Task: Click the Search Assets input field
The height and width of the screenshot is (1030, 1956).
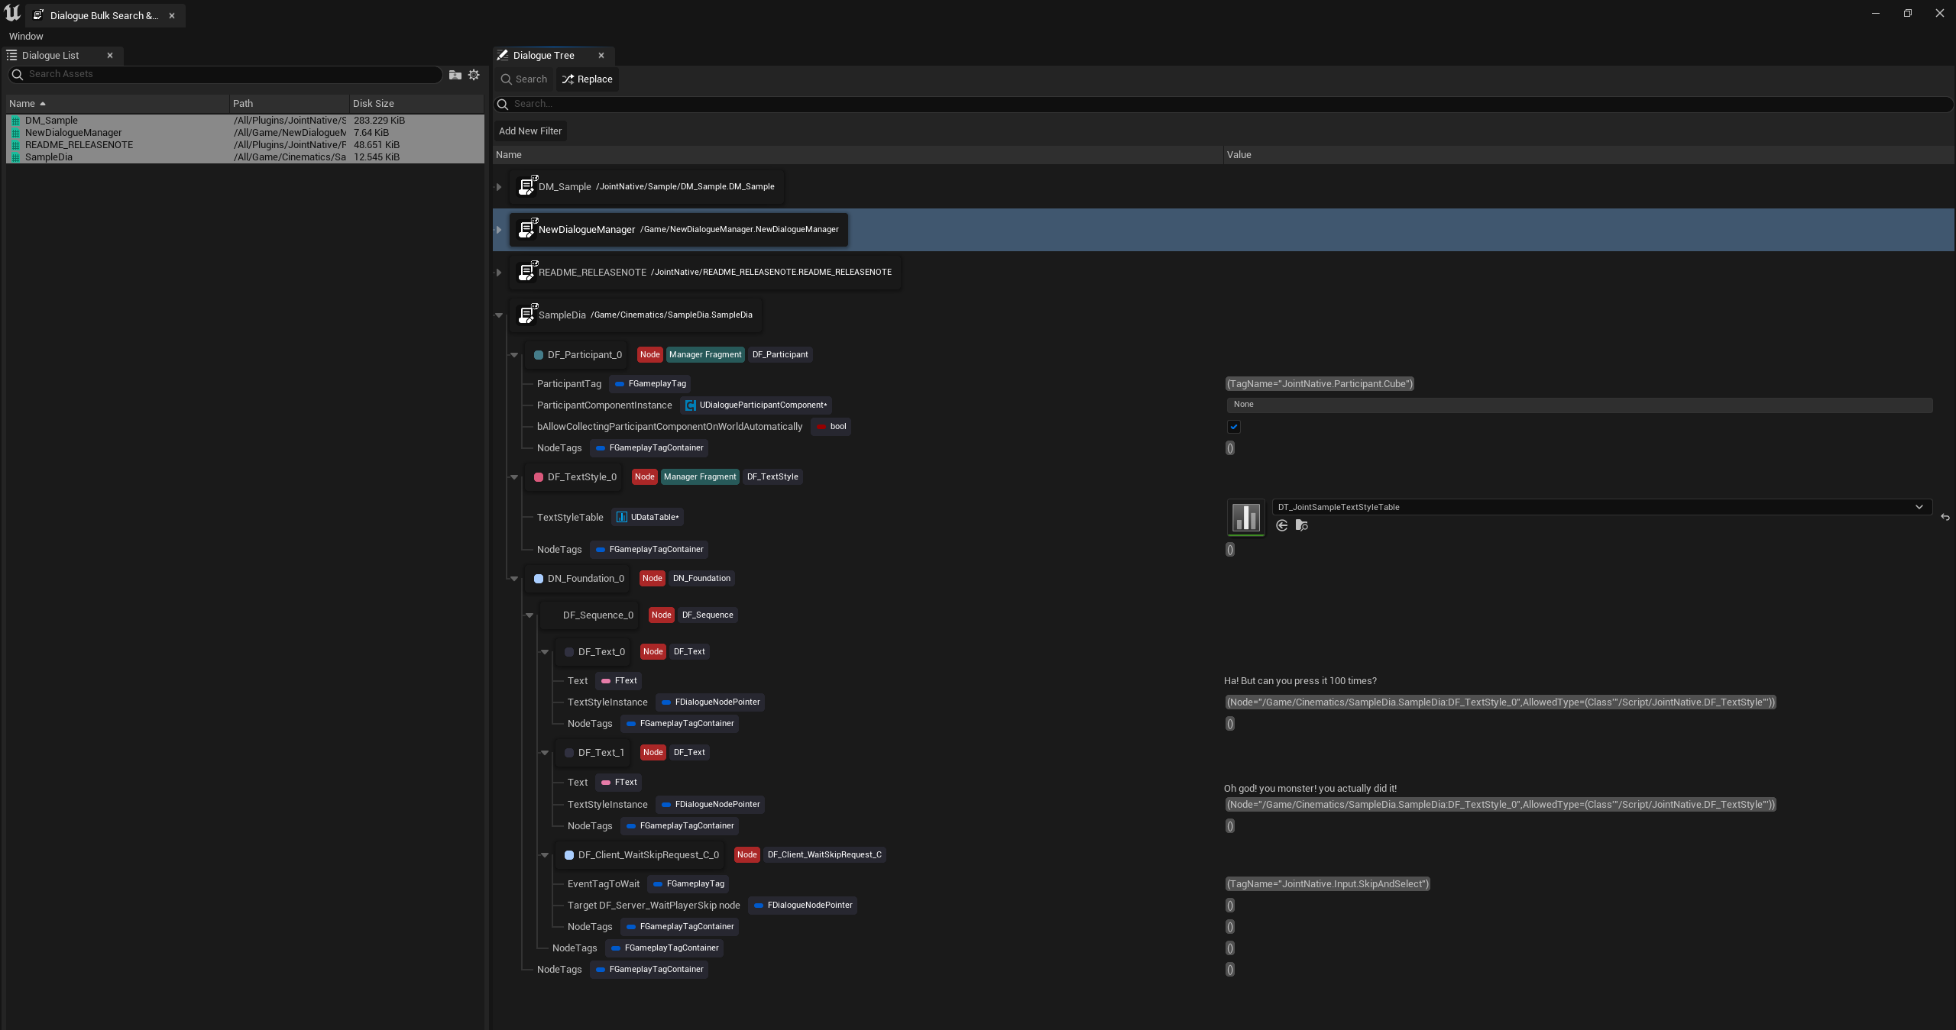Action: point(229,74)
